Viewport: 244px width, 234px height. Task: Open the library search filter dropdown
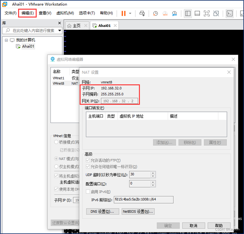pyautogui.click(x=59, y=31)
